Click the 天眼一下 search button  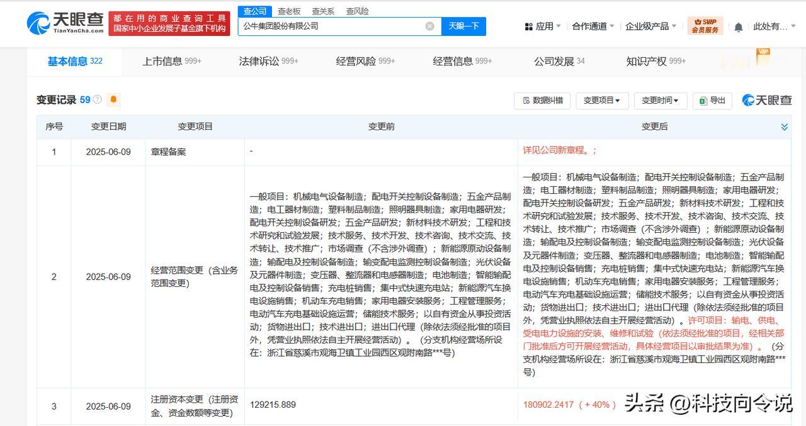pyautogui.click(x=464, y=26)
